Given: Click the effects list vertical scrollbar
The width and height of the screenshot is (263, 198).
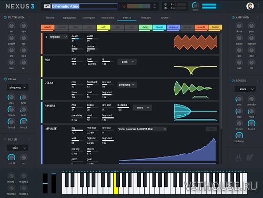Looking at the screenshot, I should 221,81.
